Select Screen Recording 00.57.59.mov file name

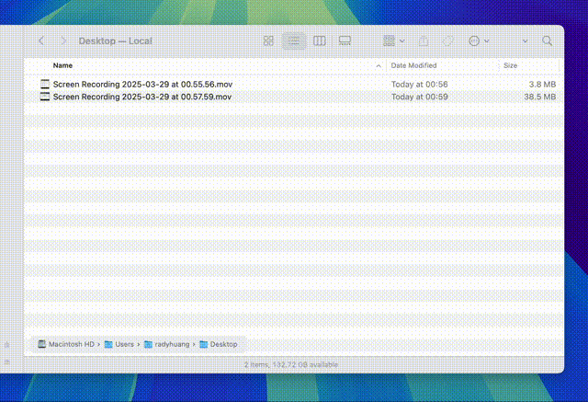pyautogui.click(x=142, y=97)
